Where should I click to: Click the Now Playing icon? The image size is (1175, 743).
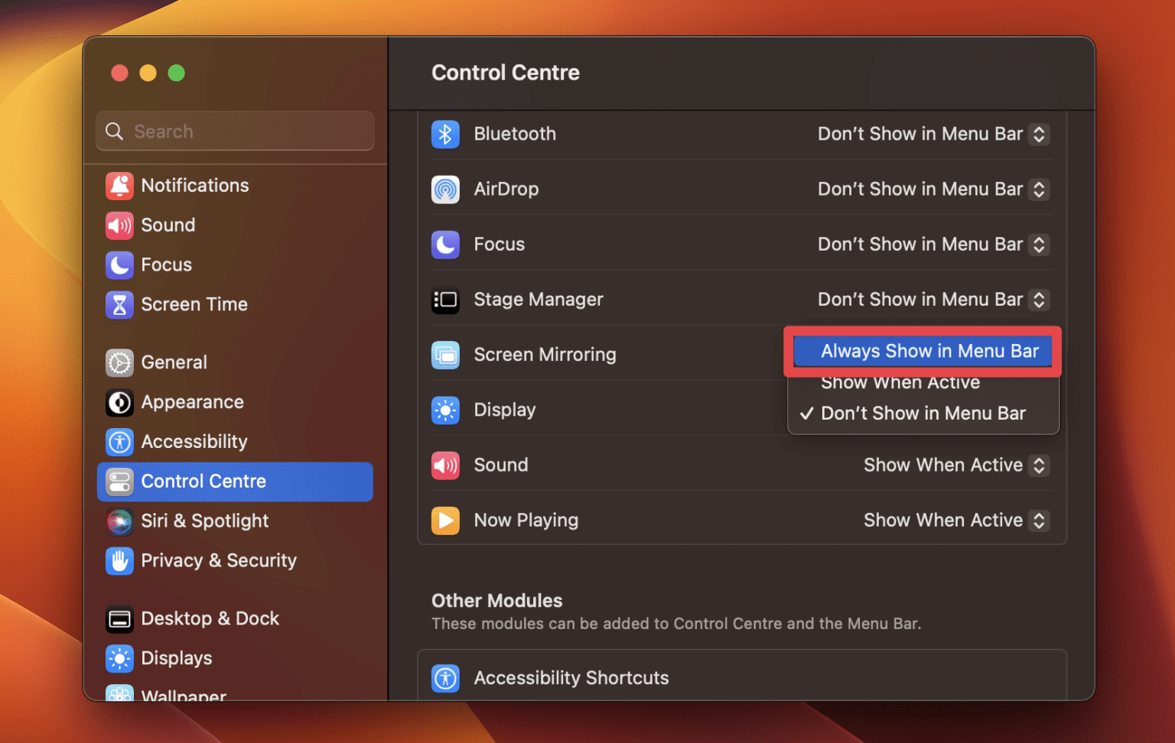click(446, 521)
